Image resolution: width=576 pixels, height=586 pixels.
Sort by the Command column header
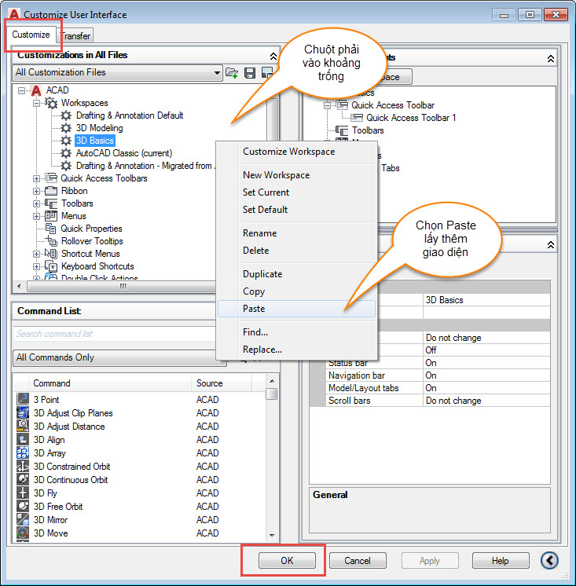pyautogui.click(x=110, y=383)
